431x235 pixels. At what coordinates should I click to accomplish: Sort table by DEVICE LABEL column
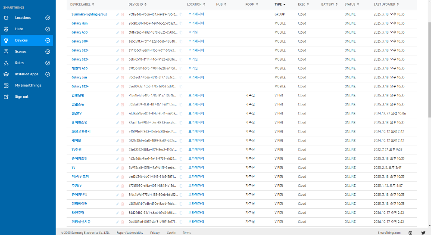click(82, 4)
